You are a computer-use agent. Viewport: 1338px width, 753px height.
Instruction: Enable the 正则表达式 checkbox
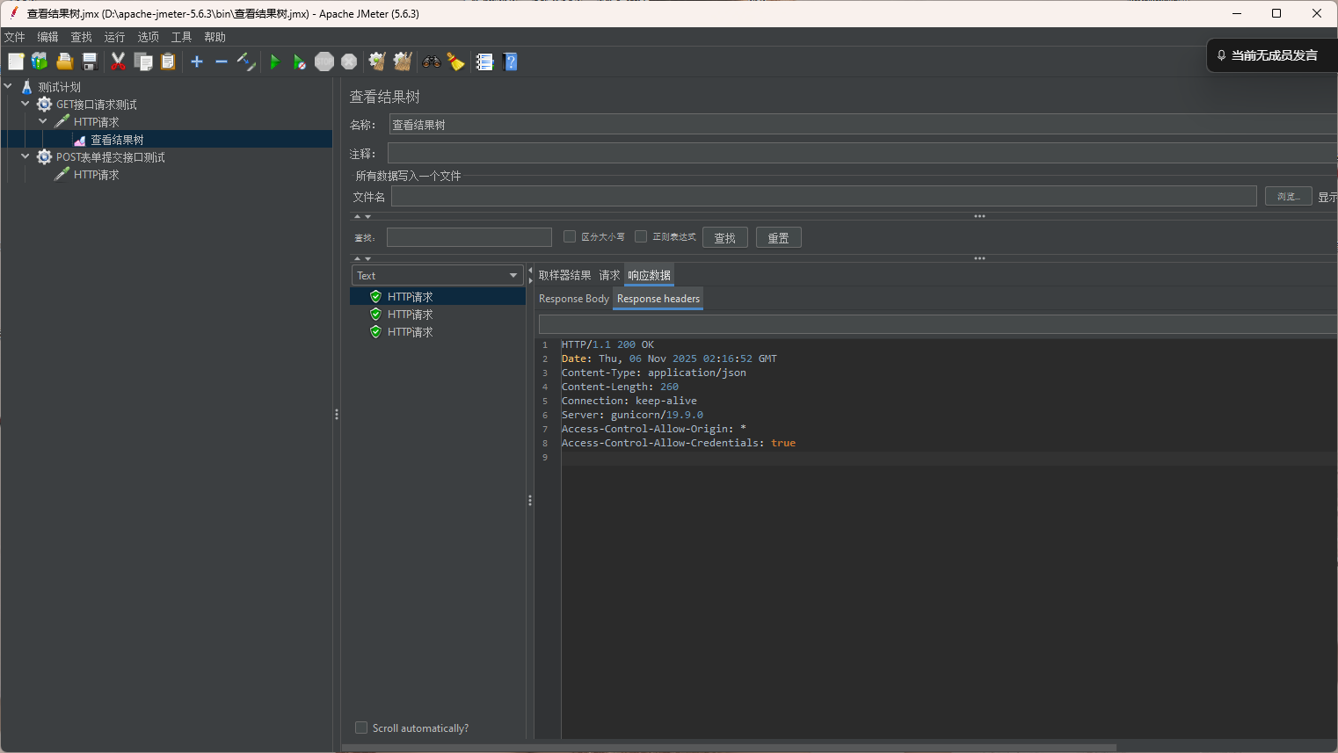(641, 236)
